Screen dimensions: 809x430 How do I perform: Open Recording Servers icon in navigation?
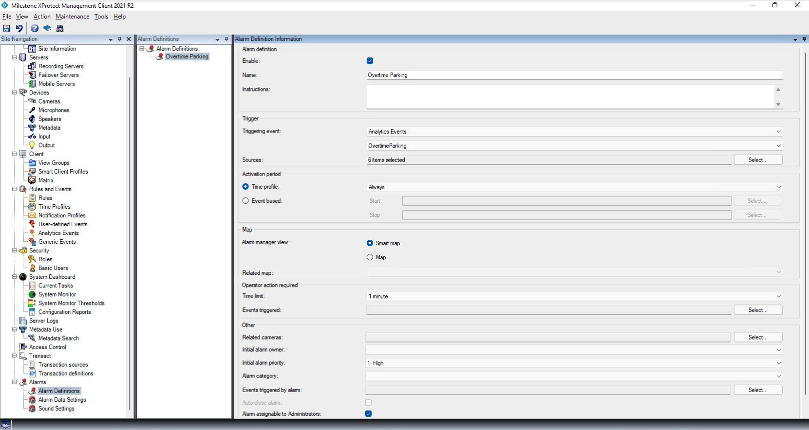(x=32, y=66)
